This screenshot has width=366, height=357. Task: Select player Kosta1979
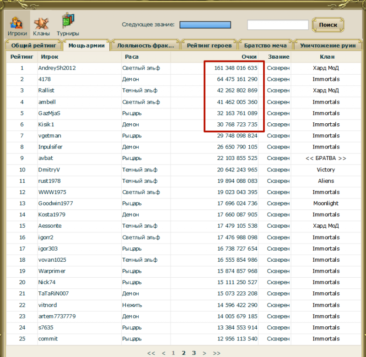pyautogui.click(x=52, y=214)
